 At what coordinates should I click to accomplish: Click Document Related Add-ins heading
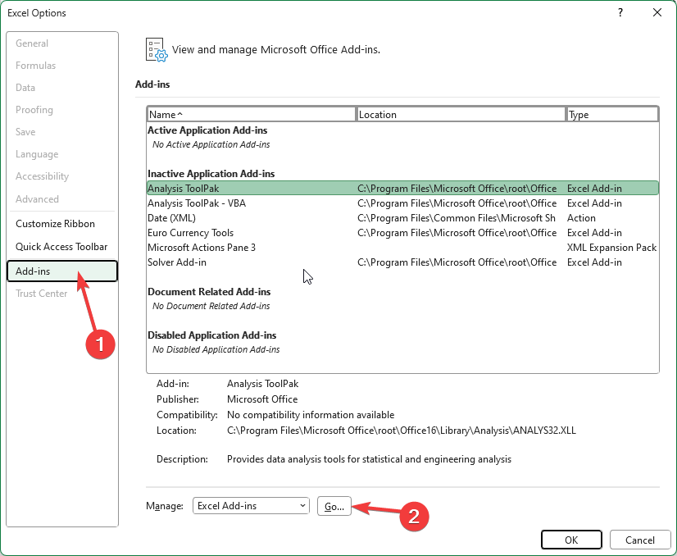(x=209, y=292)
